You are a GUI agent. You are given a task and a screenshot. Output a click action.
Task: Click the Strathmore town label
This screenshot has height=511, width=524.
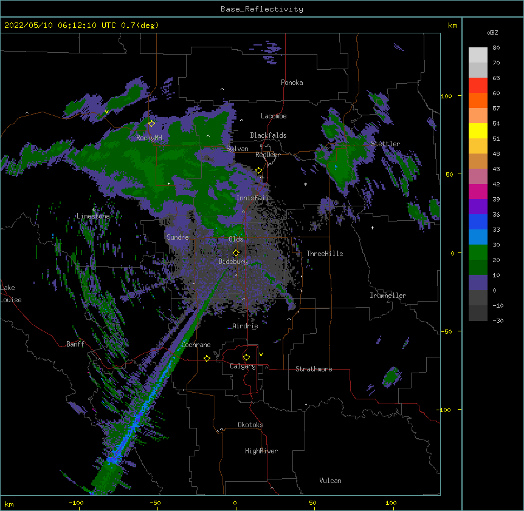tap(314, 369)
